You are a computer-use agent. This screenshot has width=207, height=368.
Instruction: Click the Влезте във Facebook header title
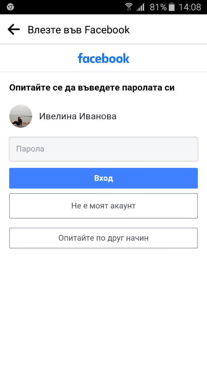pyautogui.click(x=79, y=30)
